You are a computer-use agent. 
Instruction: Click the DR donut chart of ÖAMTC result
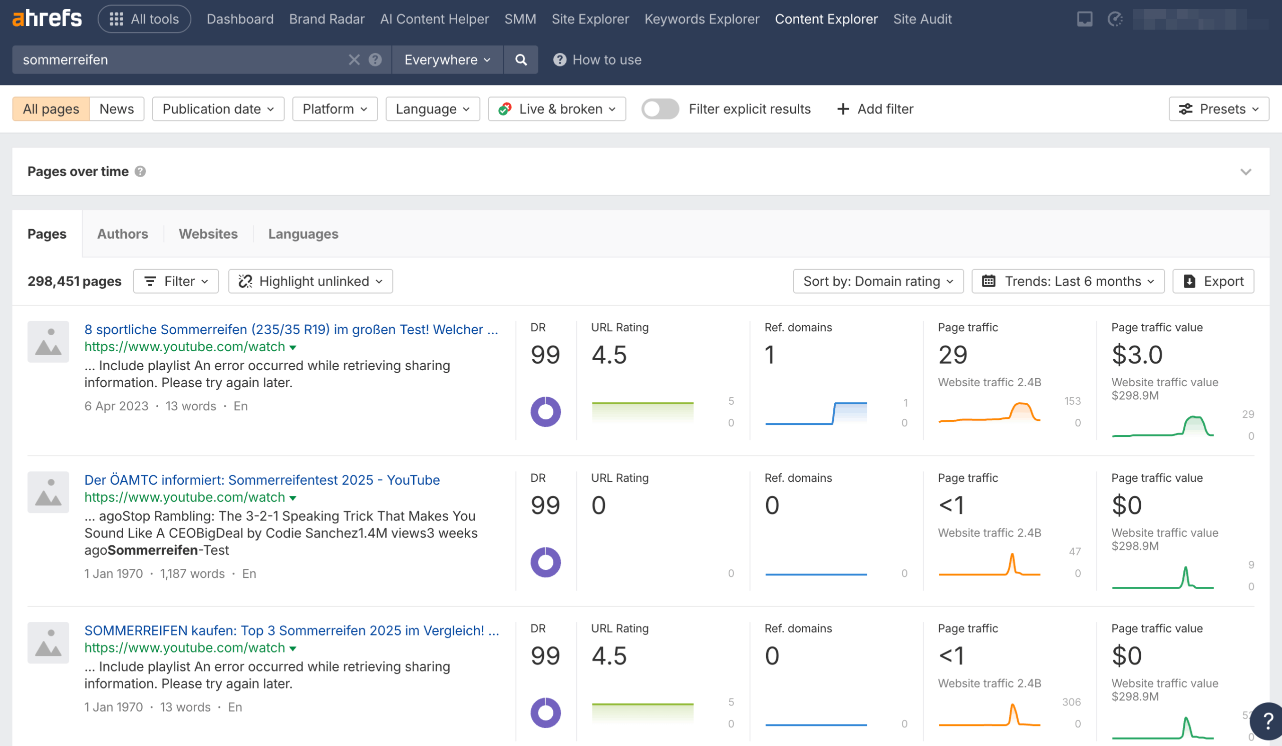pos(545,562)
